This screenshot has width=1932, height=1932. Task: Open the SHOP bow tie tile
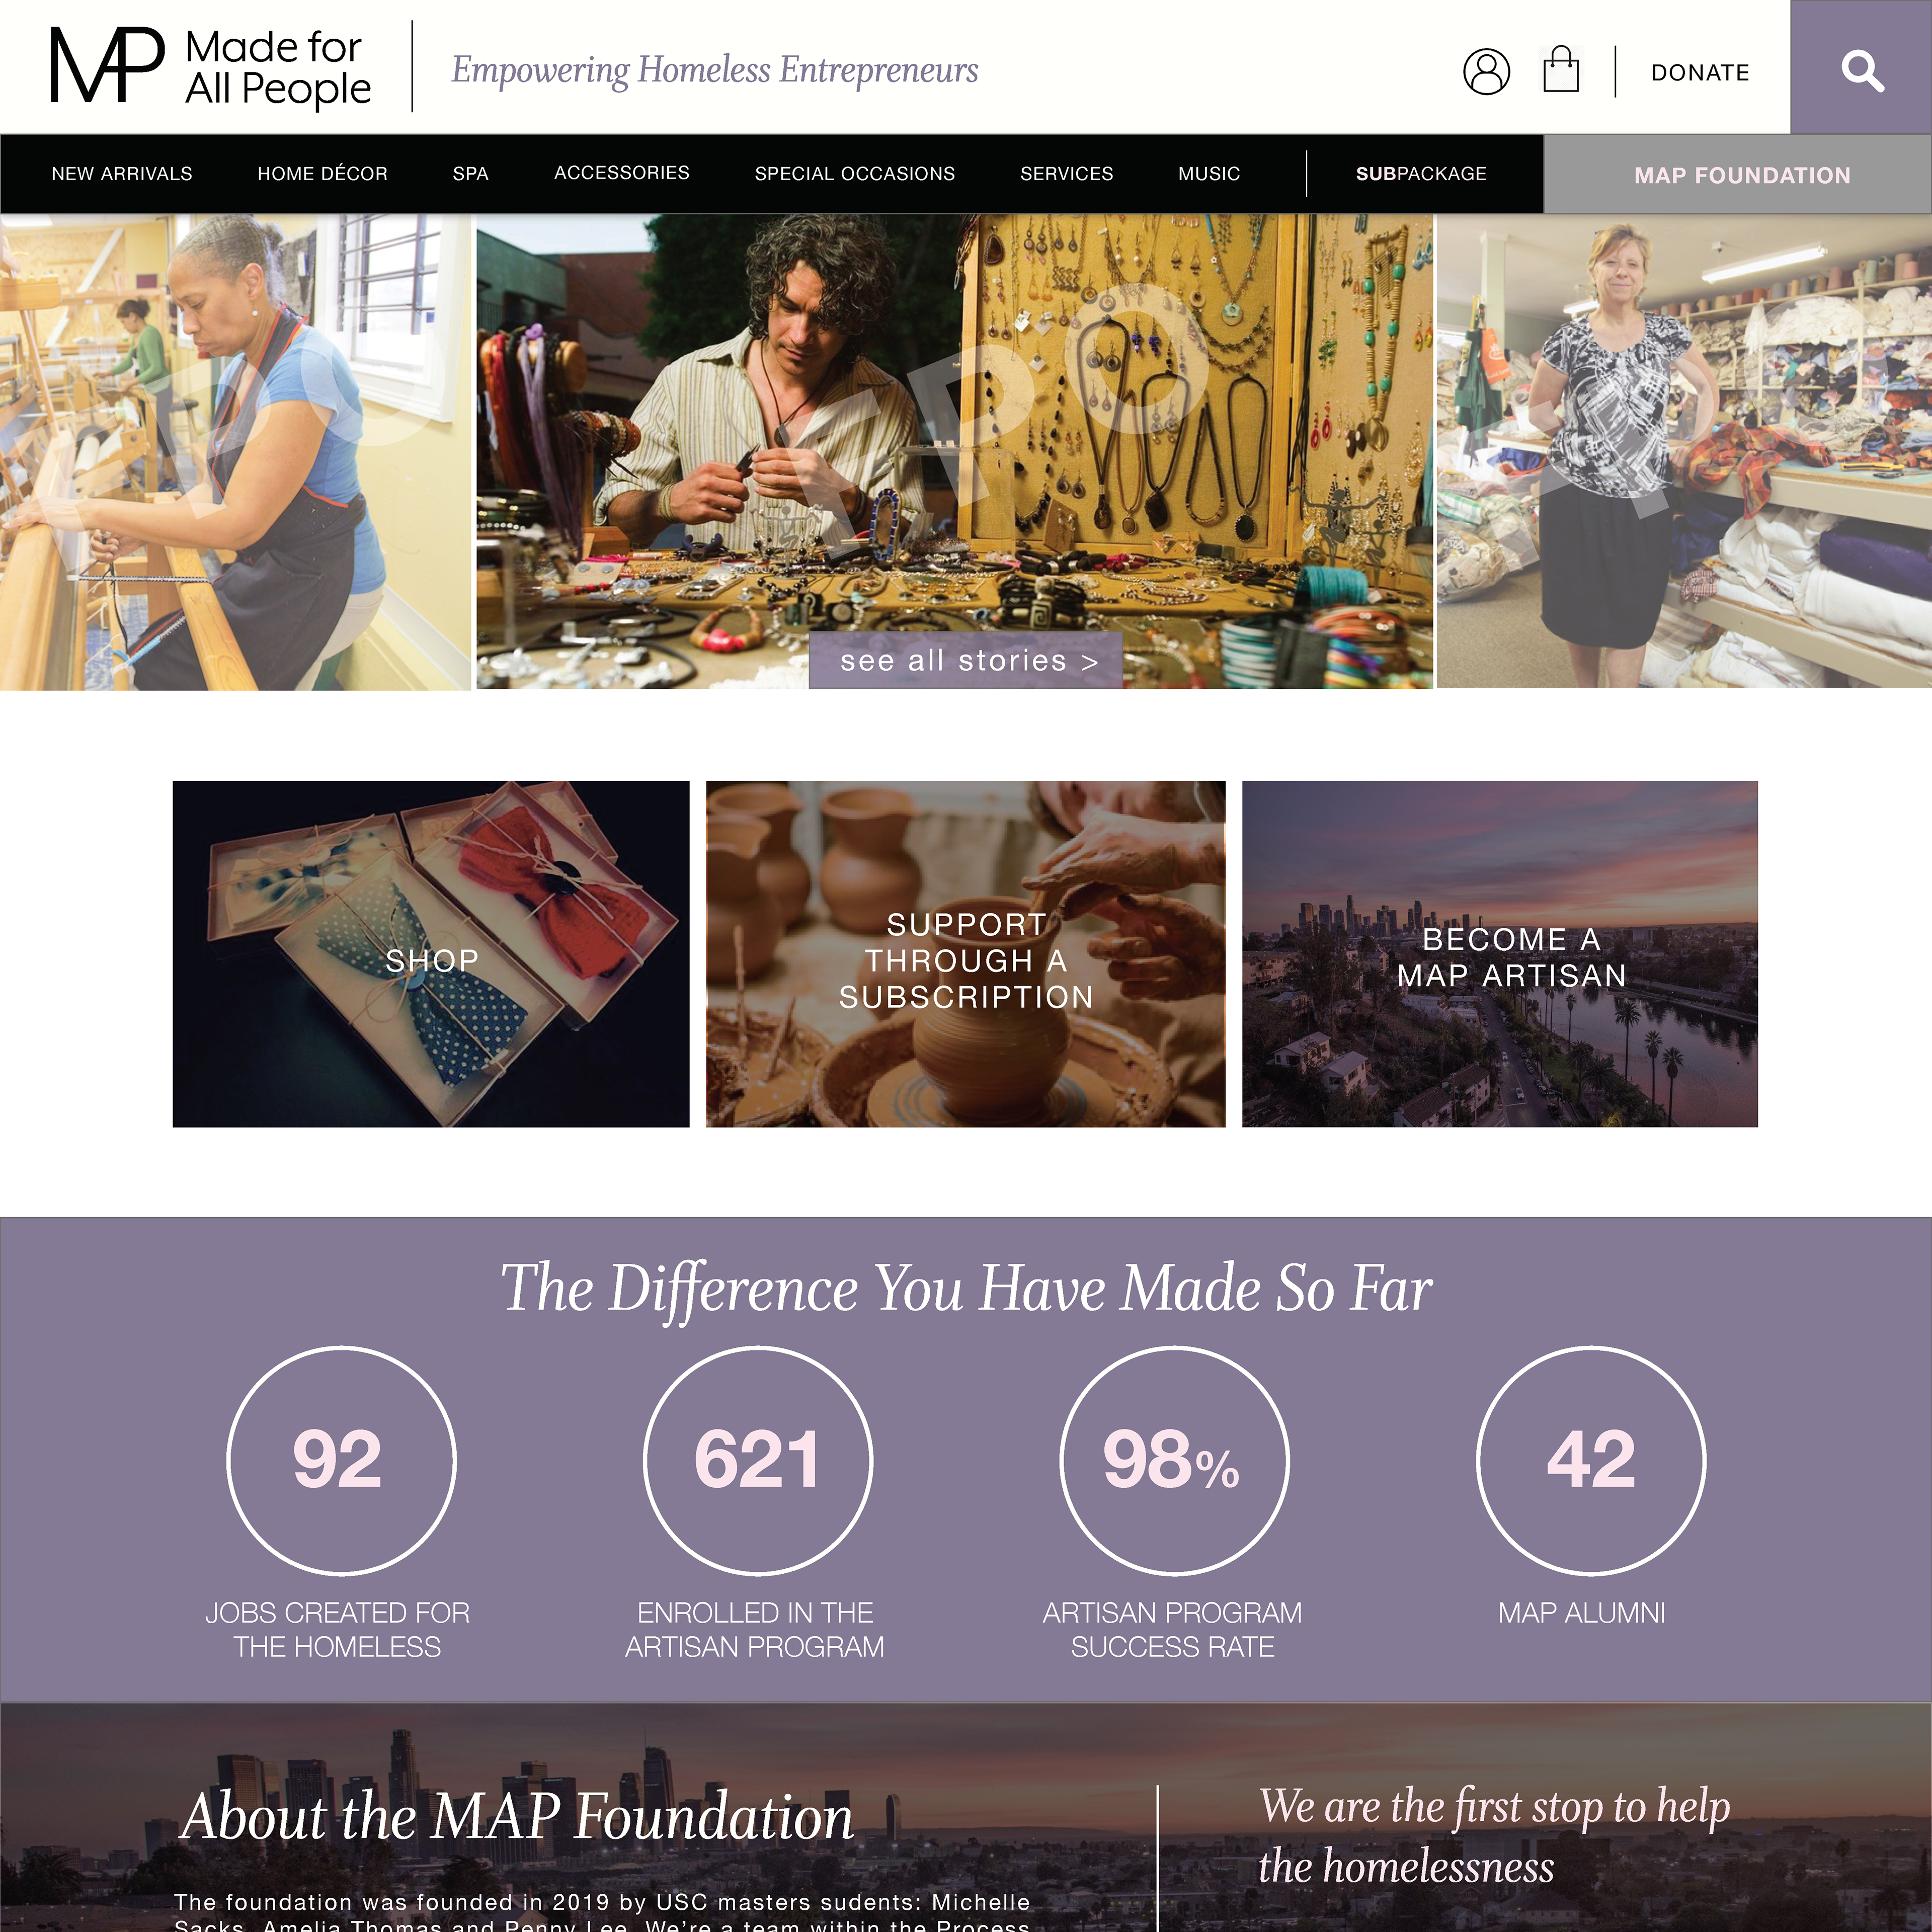click(431, 954)
